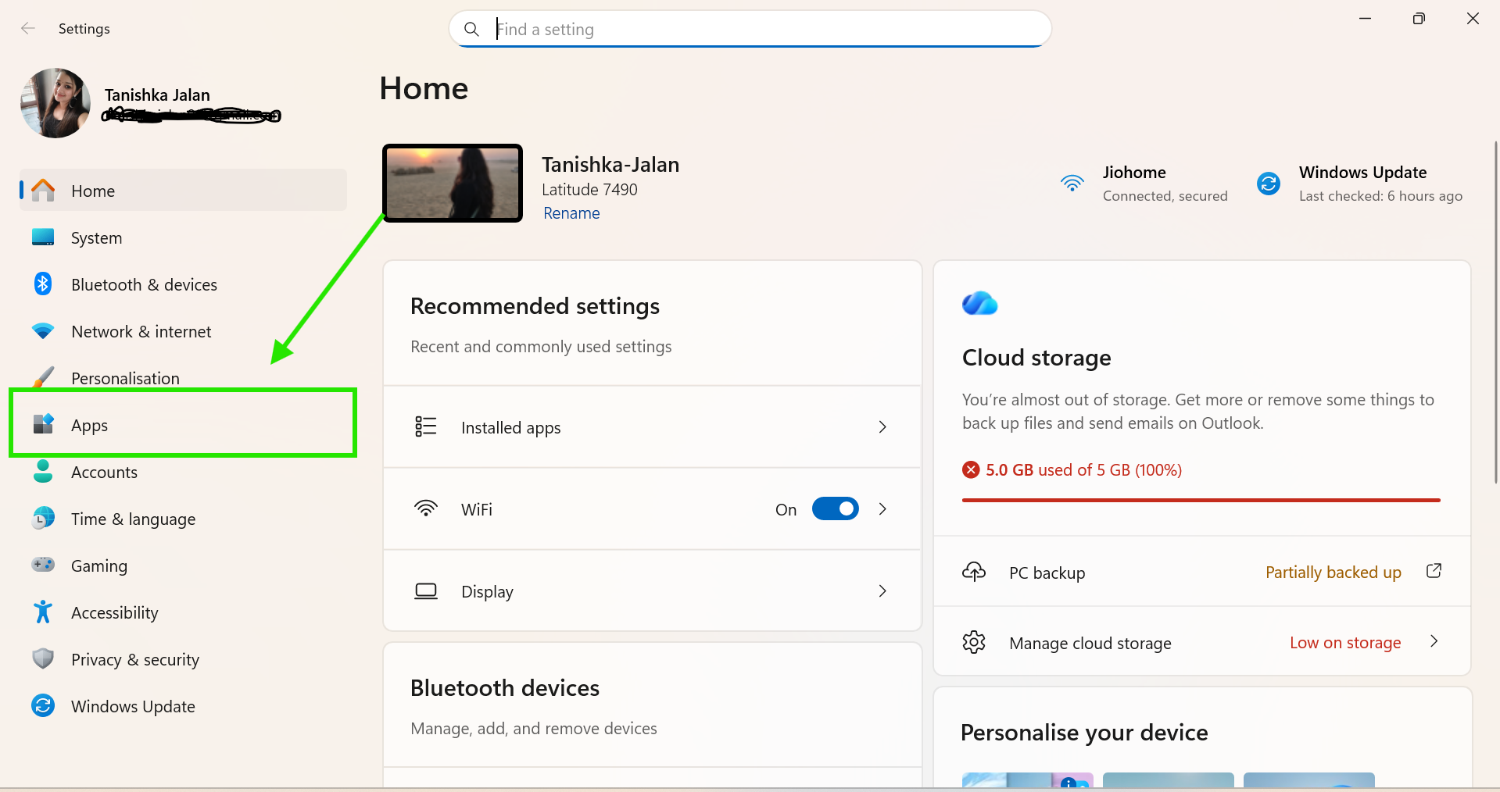The width and height of the screenshot is (1500, 792).
Task: Select System in the navigation pane
Action: tap(183, 237)
